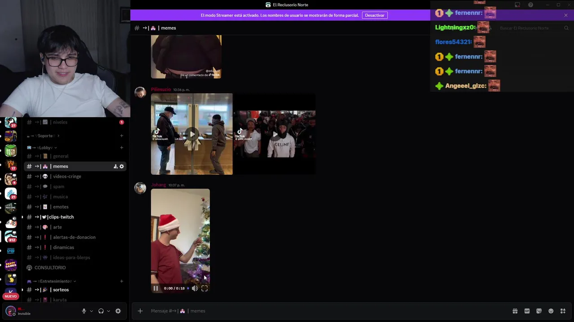This screenshot has height=322, width=574.
Task: Click the Pilinsucio username in chat
Action: click(161, 89)
